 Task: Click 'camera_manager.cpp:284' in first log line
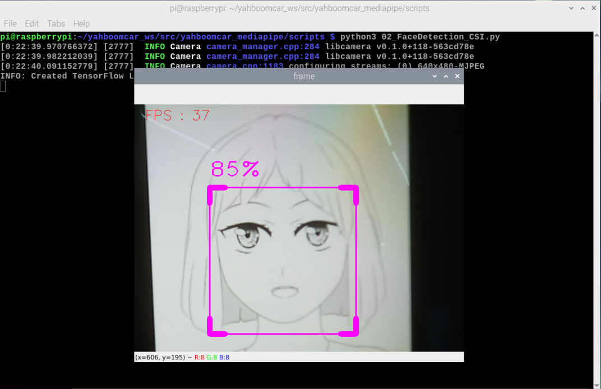(263, 47)
